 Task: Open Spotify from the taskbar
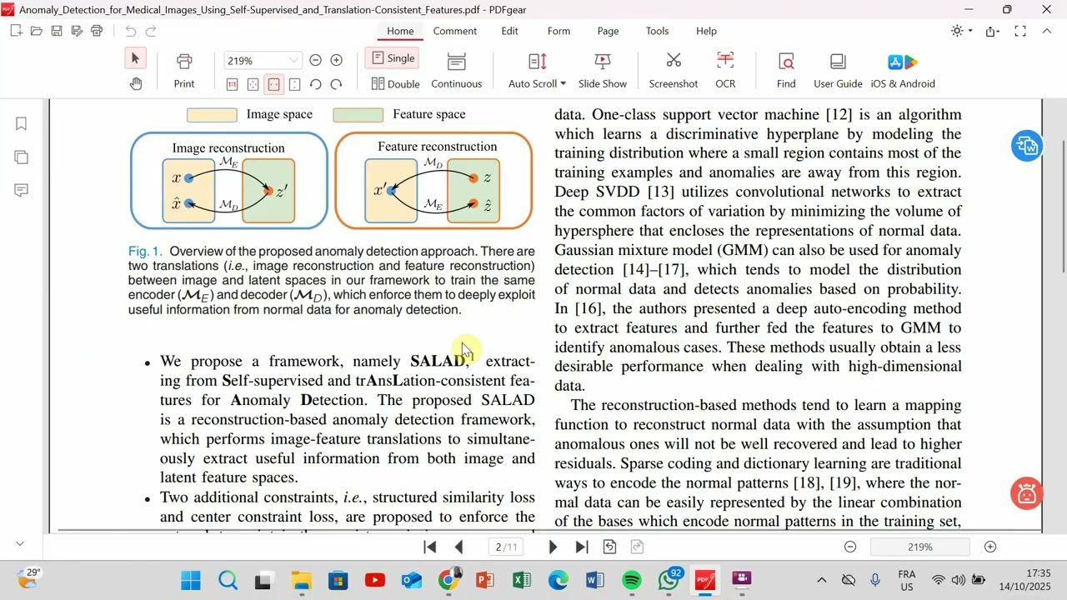[632, 580]
